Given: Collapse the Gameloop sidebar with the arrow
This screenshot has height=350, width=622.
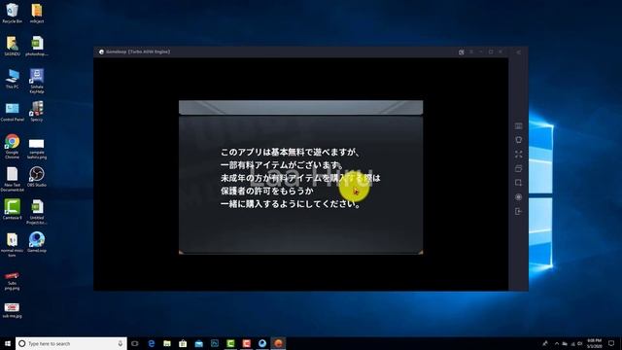Looking at the screenshot, I should [x=518, y=52].
